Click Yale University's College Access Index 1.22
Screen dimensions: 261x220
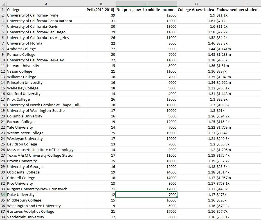(196, 127)
